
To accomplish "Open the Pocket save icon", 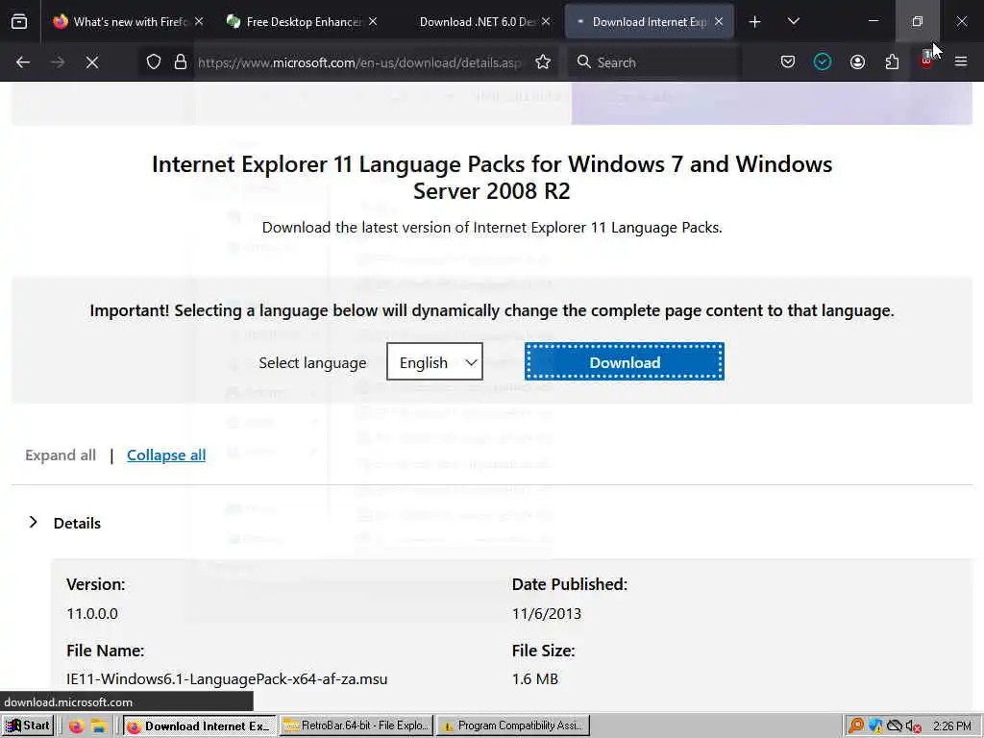I will point(788,62).
